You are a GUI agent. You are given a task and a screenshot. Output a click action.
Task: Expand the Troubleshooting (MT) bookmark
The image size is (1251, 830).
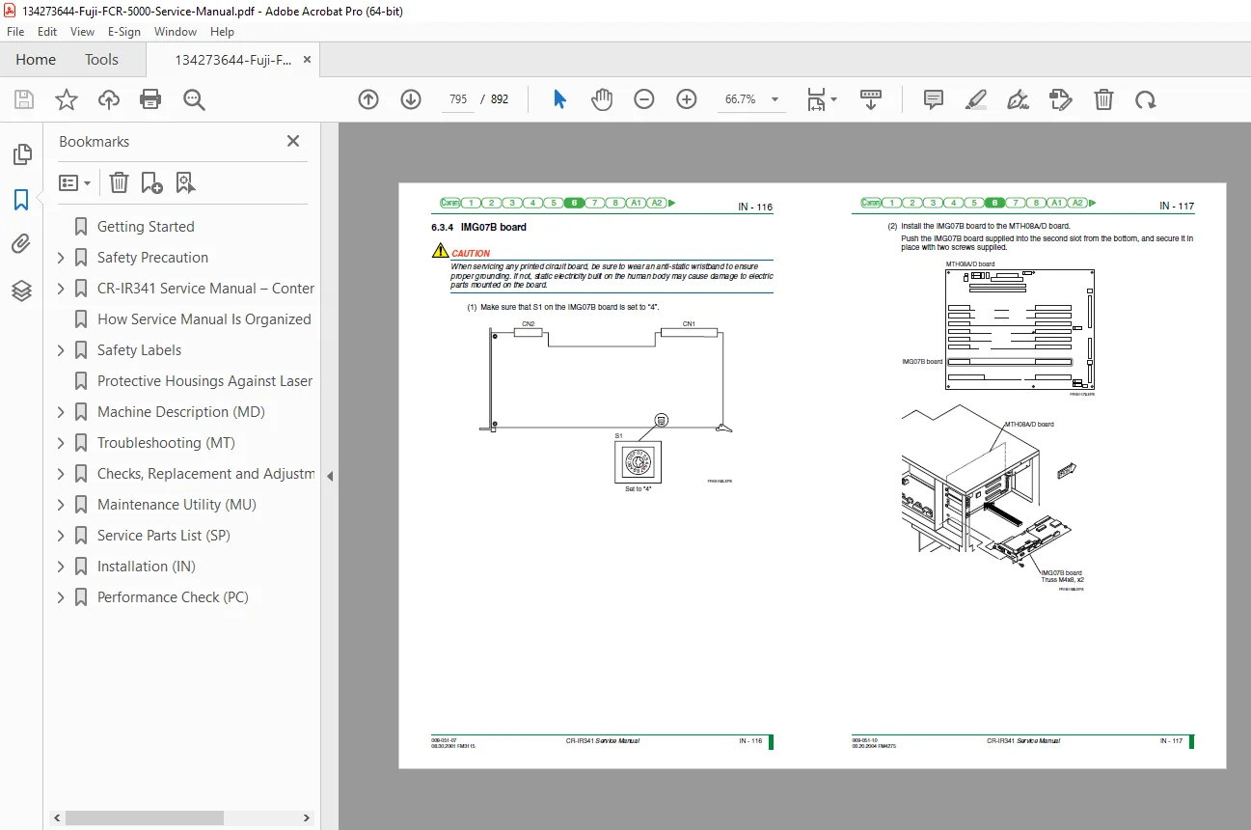tap(61, 443)
